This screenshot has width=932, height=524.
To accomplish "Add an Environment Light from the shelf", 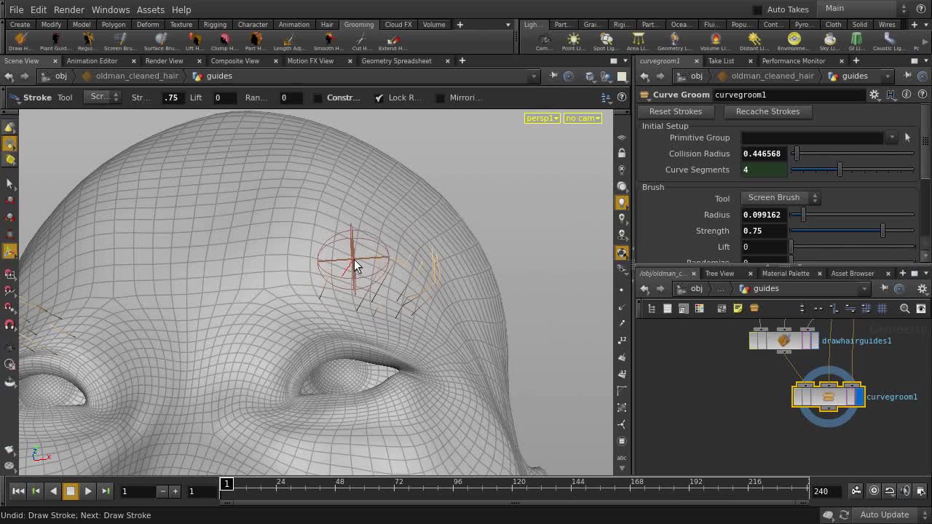I will [794, 41].
